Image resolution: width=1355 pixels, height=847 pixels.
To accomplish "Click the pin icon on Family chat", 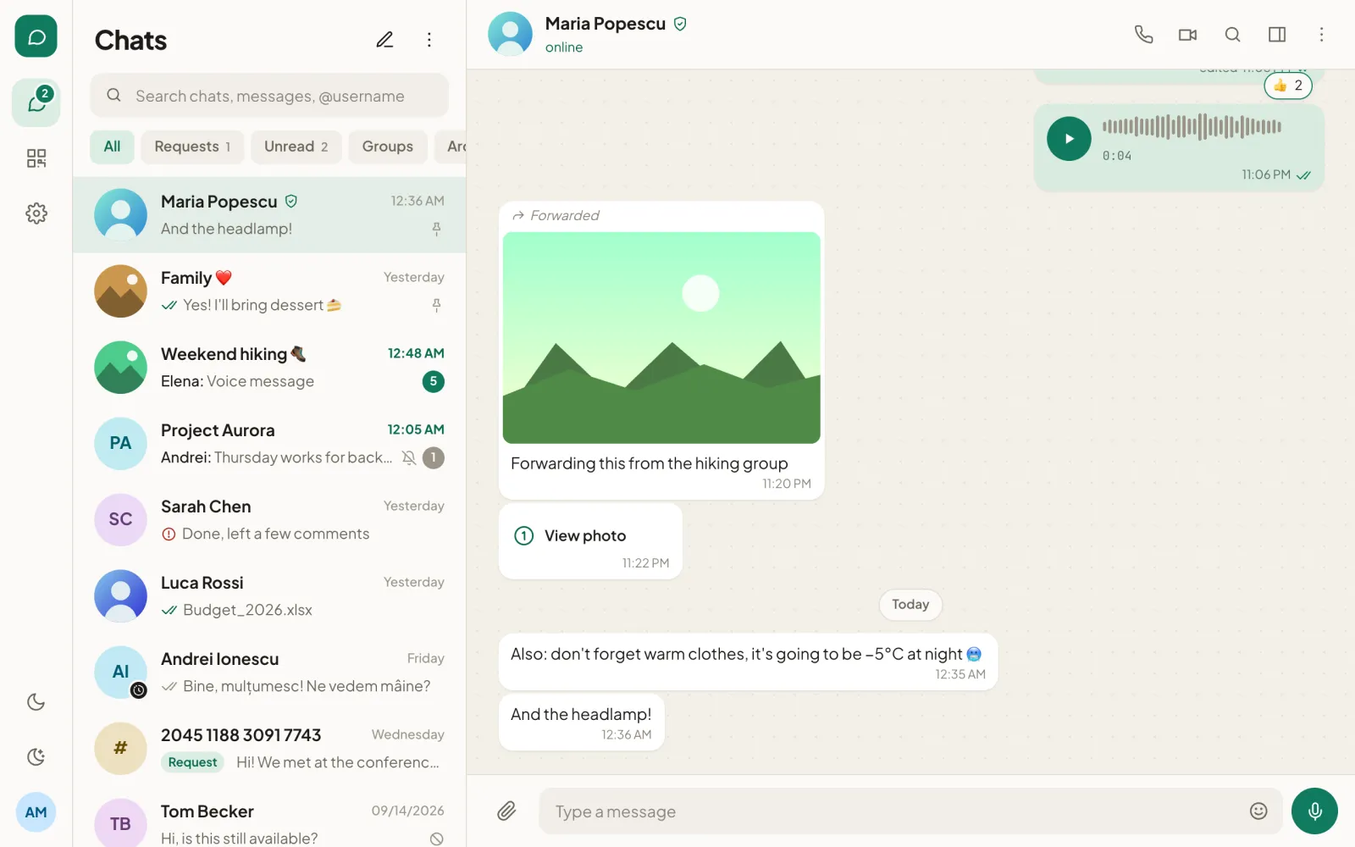I will click(x=436, y=305).
